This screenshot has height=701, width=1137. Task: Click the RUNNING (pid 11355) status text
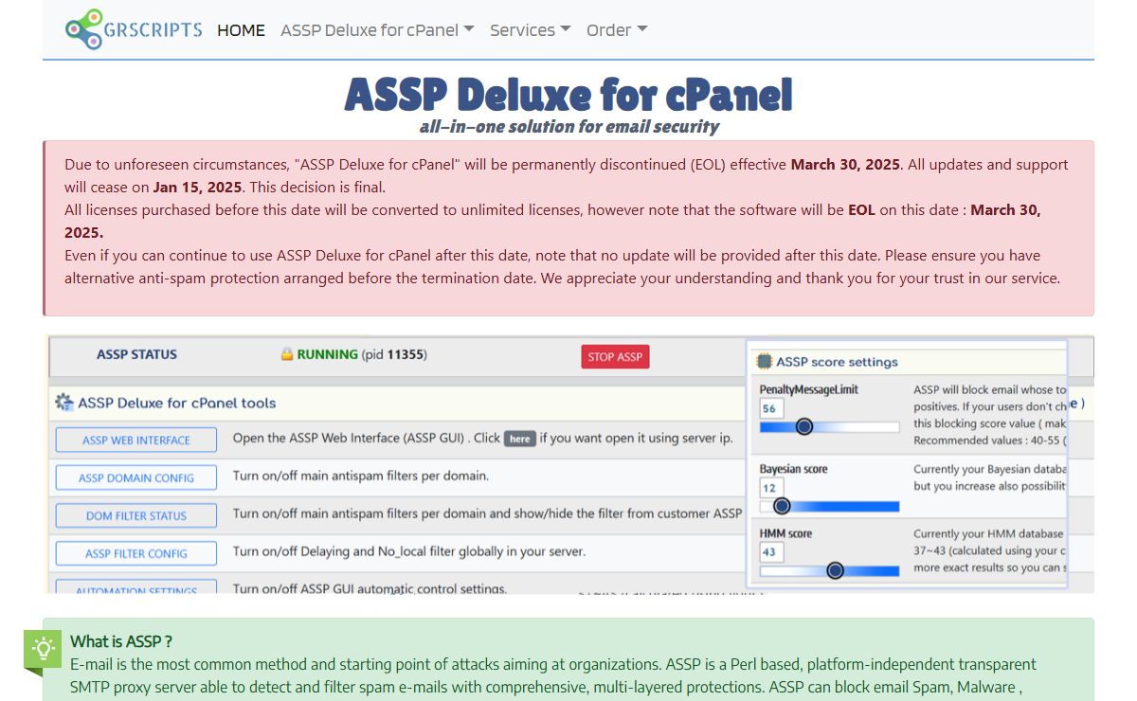click(x=362, y=354)
